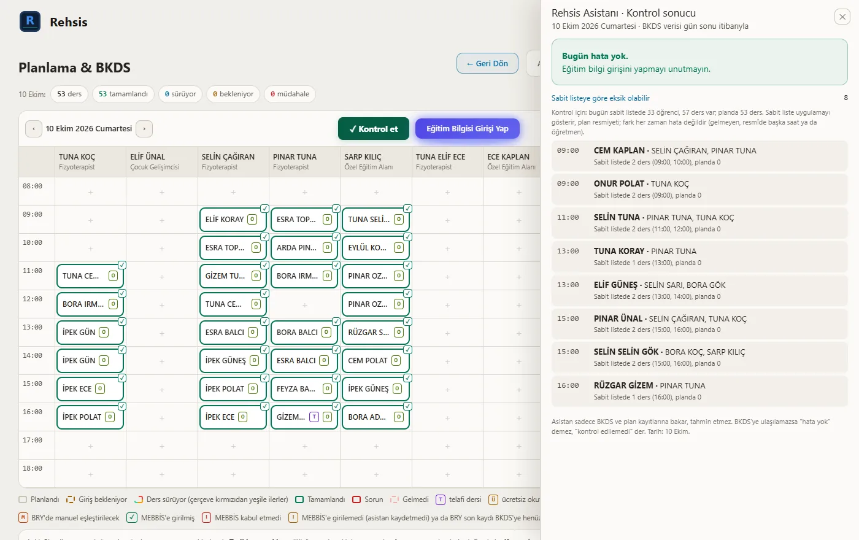859x540 pixels.
Task: Click the 53 tamamlandı status pill
Action: tap(123, 94)
